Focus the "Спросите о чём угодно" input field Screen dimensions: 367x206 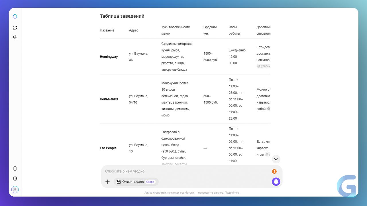tap(183, 171)
